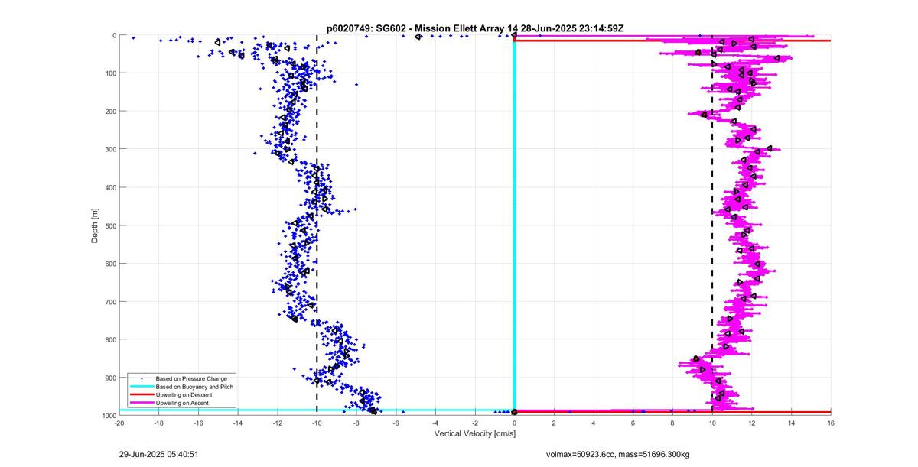Viewport: 918px width, 467px height.
Task: Click the 14 velocity tick label
Action: [x=791, y=423]
